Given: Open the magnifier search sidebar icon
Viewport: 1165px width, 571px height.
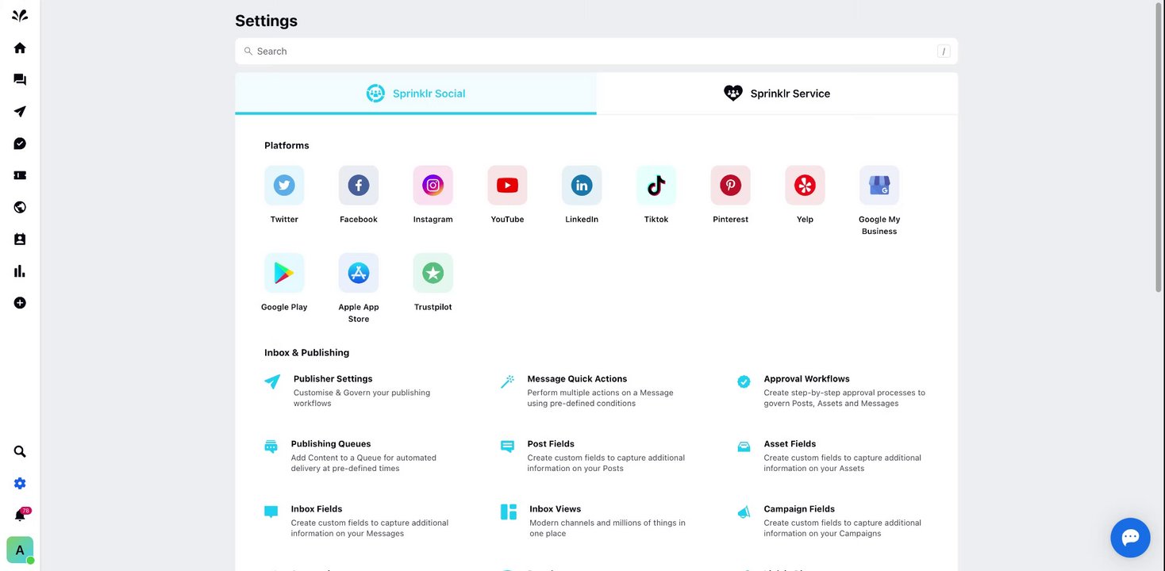Looking at the screenshot, I should point(20,451).
